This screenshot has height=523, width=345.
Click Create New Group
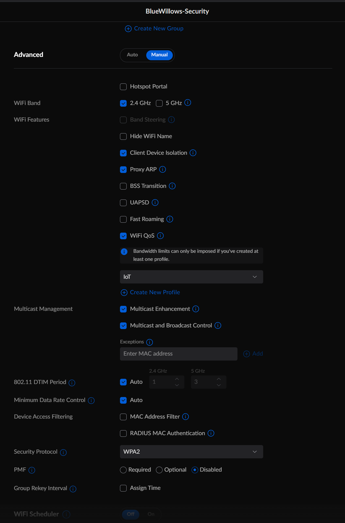click(154, 28)
